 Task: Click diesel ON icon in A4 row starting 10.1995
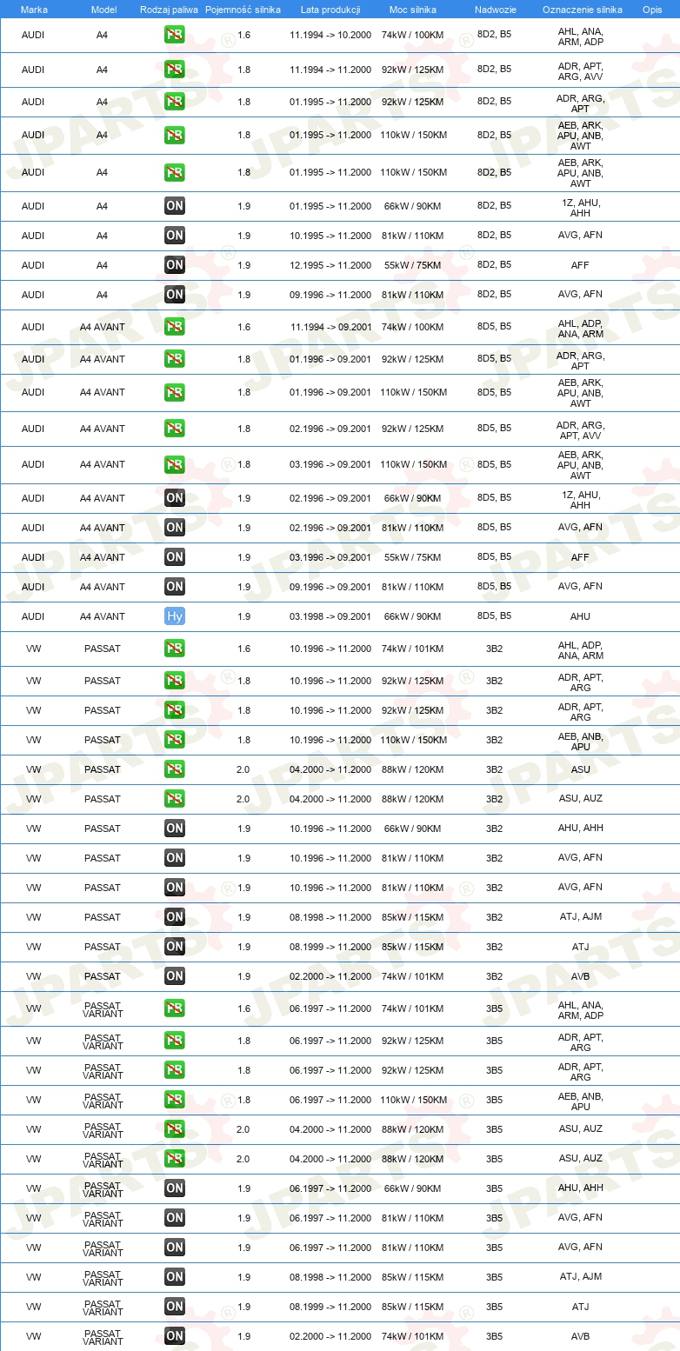[174, 236]
